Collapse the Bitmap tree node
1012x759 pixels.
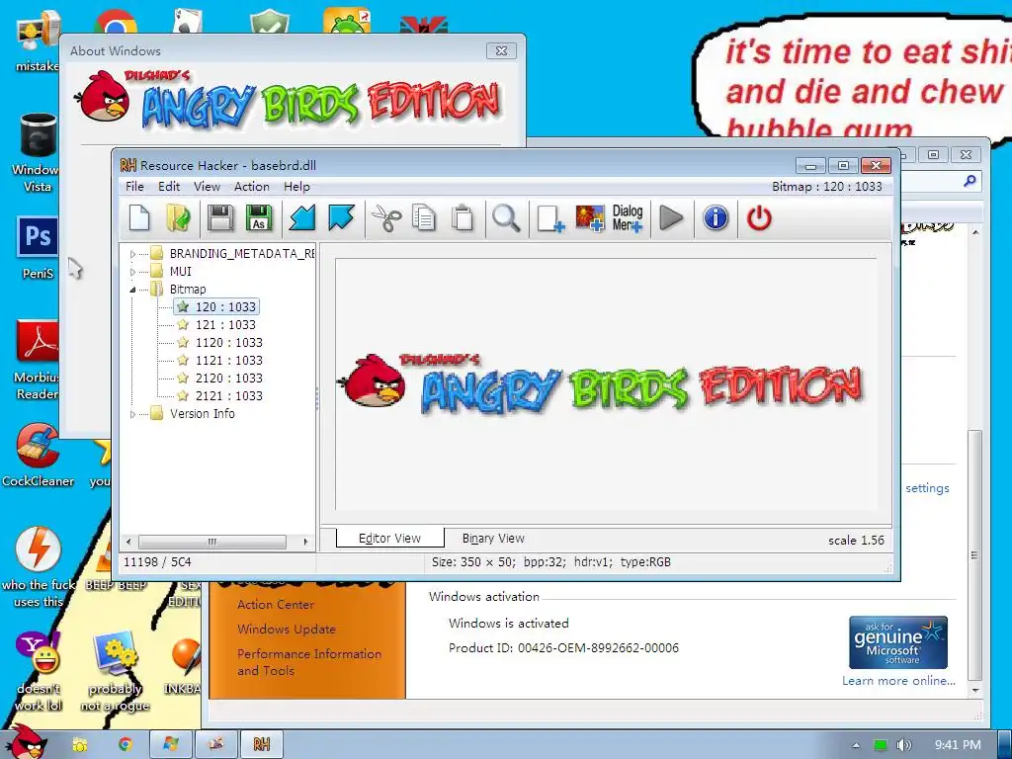133,290
